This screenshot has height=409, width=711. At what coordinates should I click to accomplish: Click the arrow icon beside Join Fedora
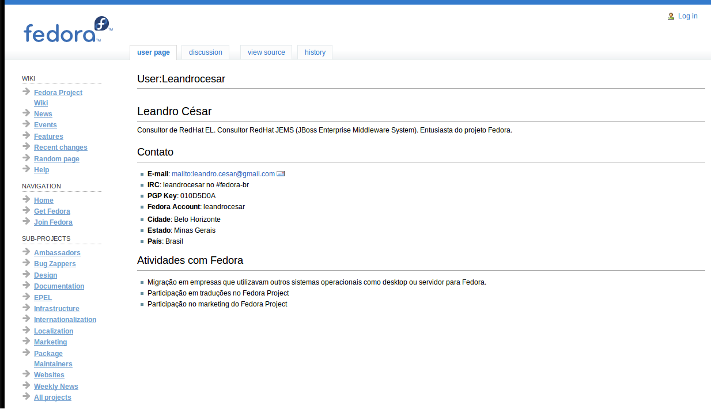click(x=27, y=221)
